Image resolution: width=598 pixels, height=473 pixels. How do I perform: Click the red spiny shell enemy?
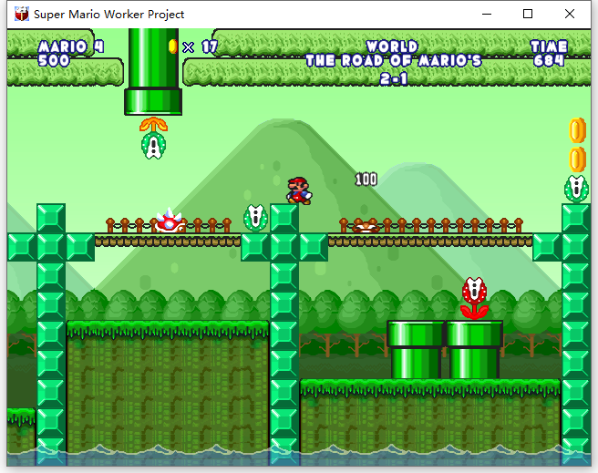(170, 221)
